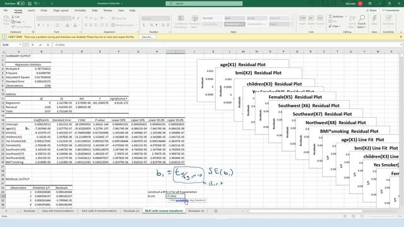Open the Data ribbon tab
This screenshot has height=227, width=404.
tap(95, 11)
